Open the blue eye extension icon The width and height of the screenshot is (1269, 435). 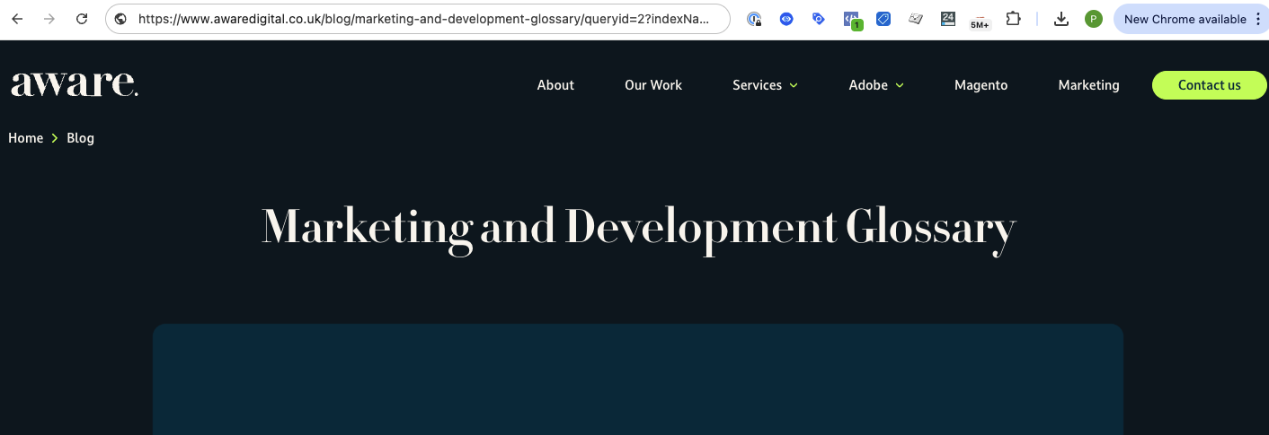click(786, 19)
